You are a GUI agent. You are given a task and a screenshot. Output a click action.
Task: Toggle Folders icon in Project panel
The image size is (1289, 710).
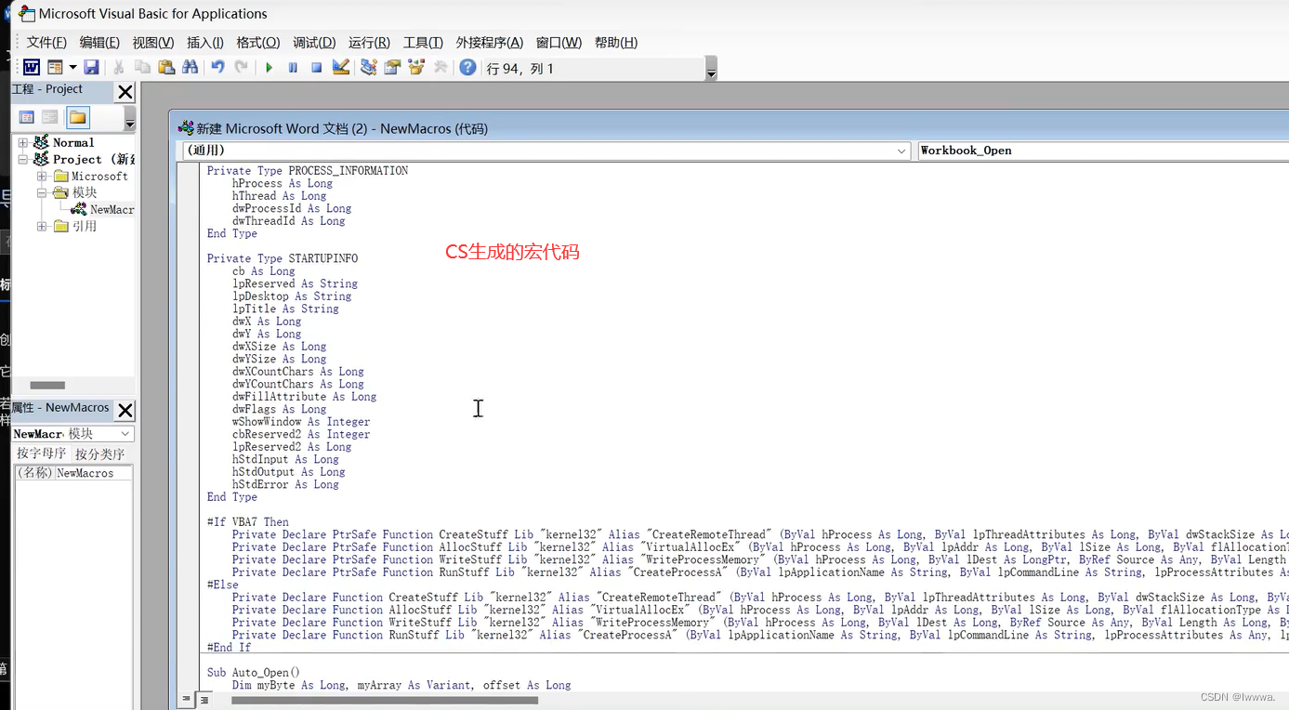pos(78,117)
